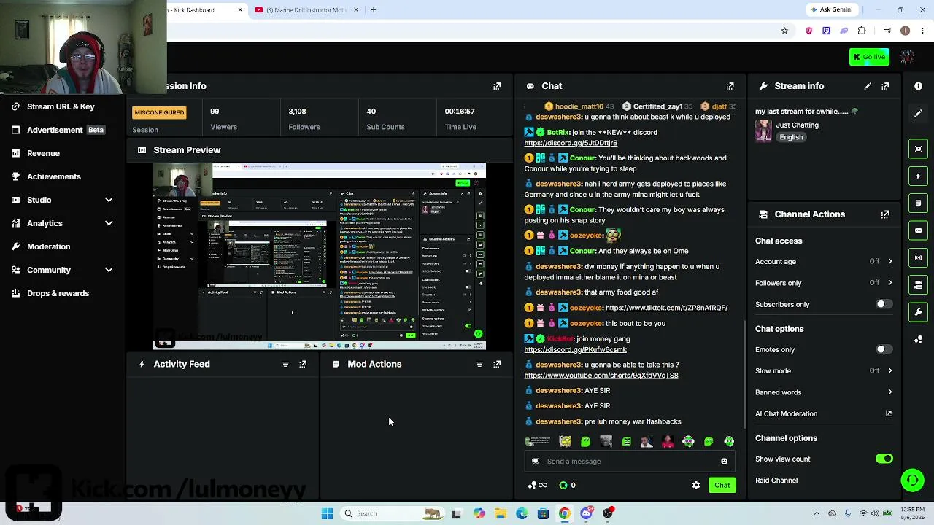Viewport: 934px width, 525px height.
Task: Open Banned words list
Action: [x=824, y=392]
